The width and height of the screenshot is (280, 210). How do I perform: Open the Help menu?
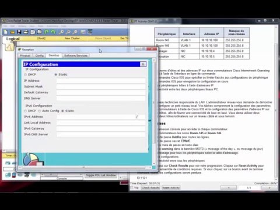pyautogui.click(x=64, y=26)
